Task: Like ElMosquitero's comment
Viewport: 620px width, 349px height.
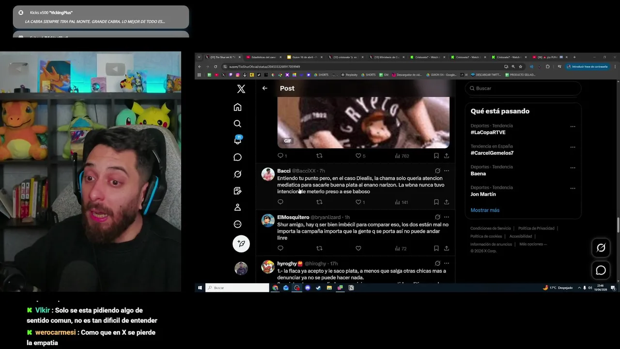Action: pyautogui.click(x=358, y=248)
